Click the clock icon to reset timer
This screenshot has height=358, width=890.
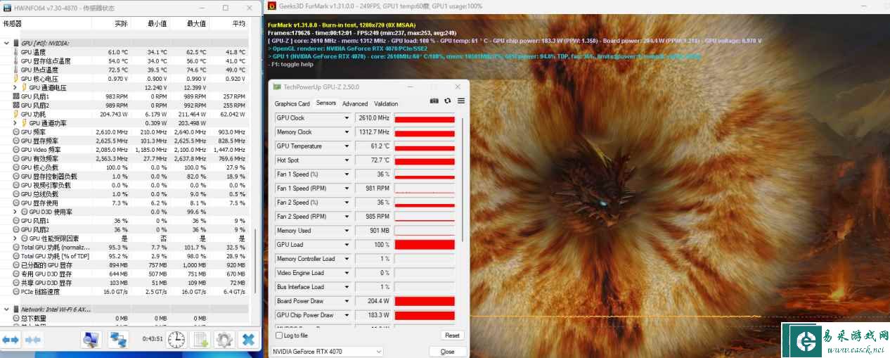point(176,340)
